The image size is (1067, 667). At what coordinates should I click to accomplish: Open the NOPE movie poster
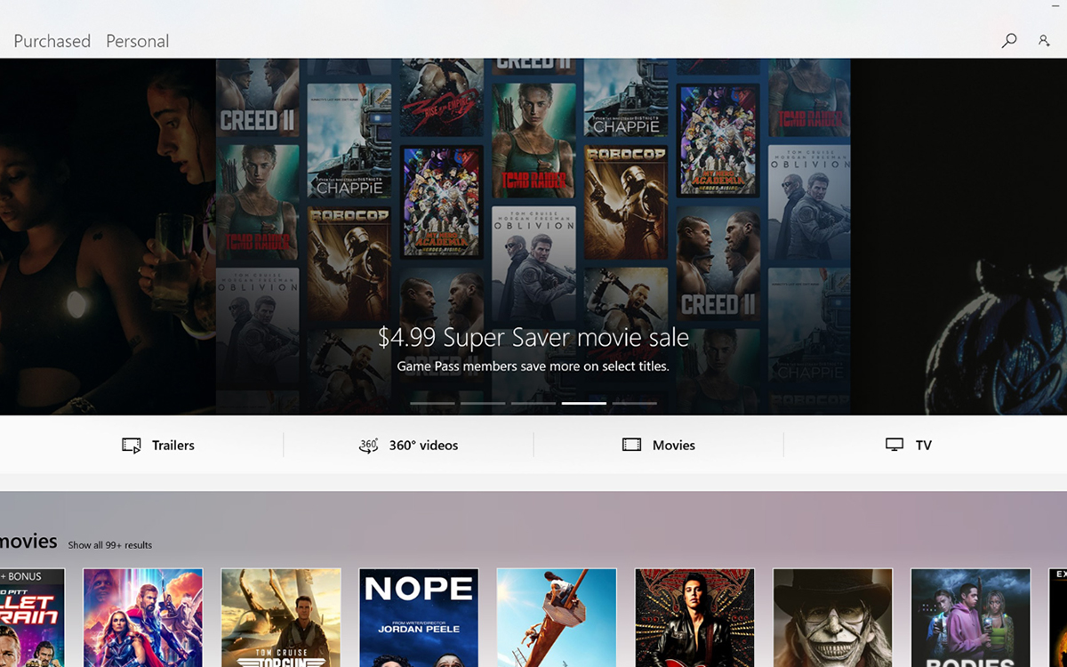(419, 618)
